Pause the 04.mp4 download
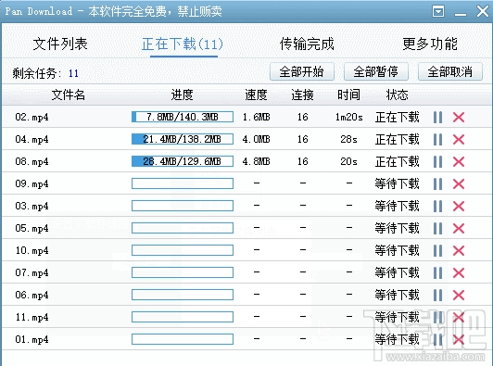This screenshot has width=493, height=366. (x=437, y=139)
